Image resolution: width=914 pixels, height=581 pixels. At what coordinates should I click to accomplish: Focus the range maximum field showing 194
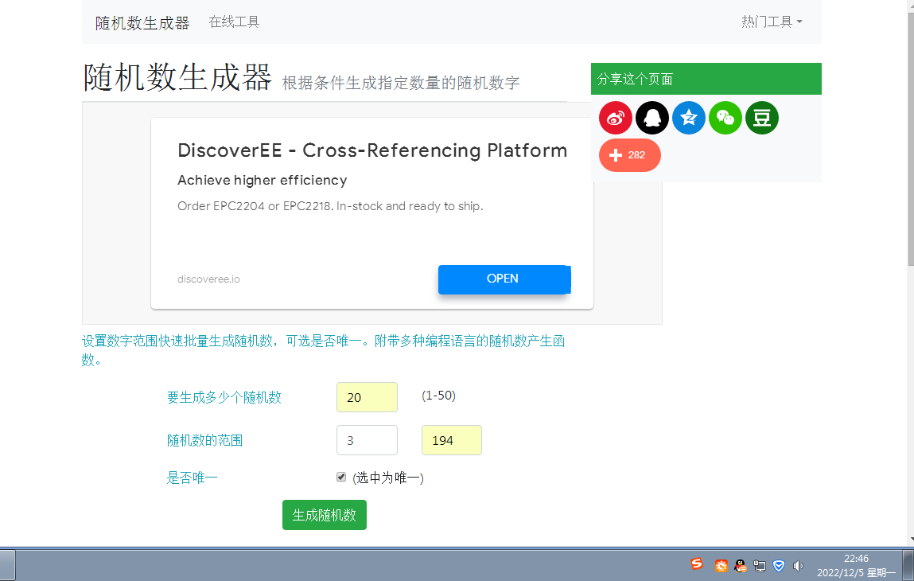(452, 440)
